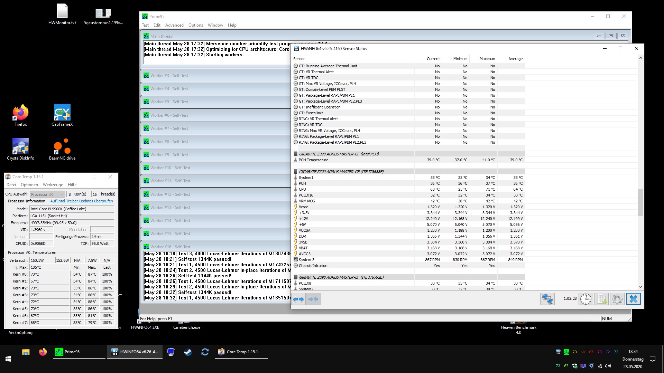This screenshot has width=664, height=373.
Task: Click Frequenz field showing 4997.55MHz
Action: (72, 223)
